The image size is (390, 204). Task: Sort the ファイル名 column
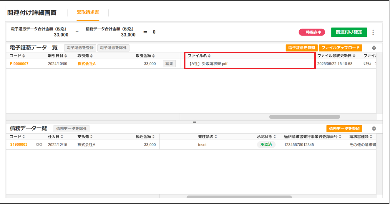click(x=209, y=56)
